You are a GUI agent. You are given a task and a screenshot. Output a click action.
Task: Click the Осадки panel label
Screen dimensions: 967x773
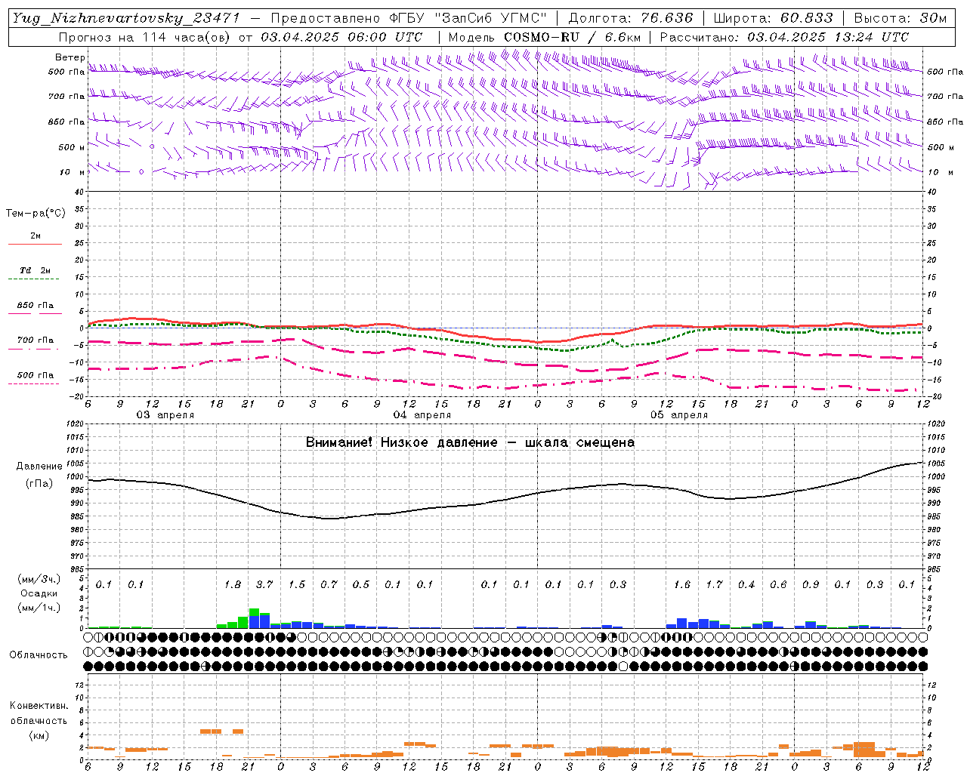(x=39, y=593)
